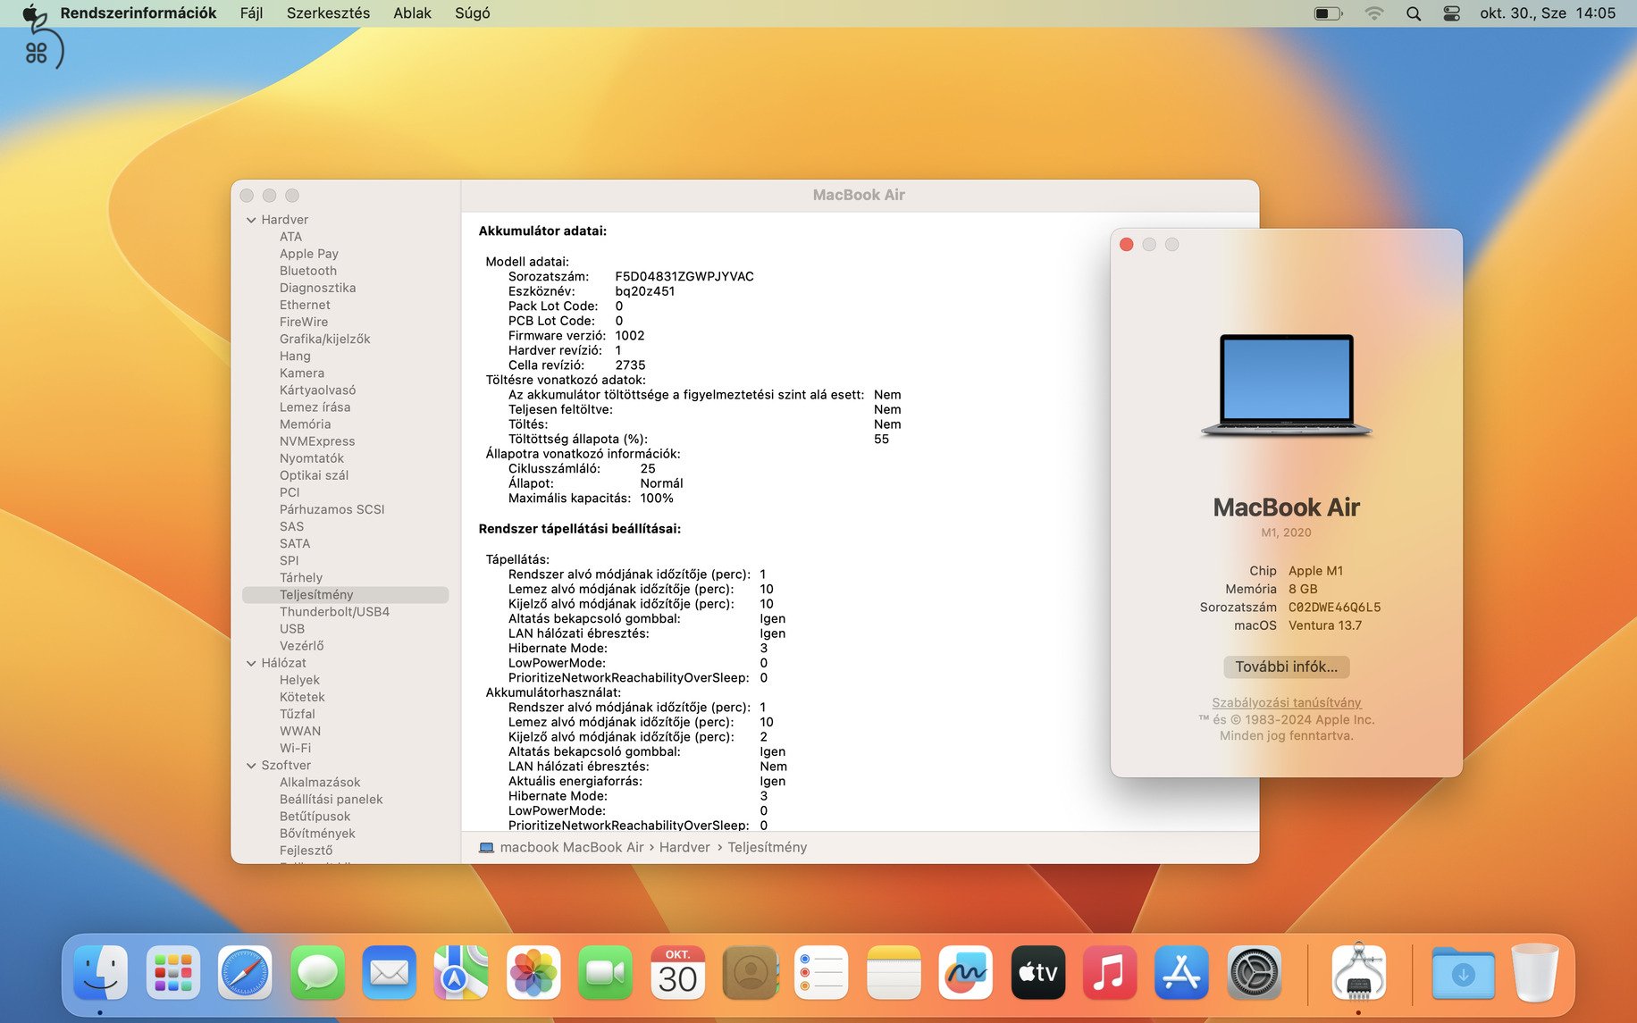Click the Ciklusszámláló value 25
Image resolution: width=1637 pixels, height=1023 pixels.
click(648, 469)
